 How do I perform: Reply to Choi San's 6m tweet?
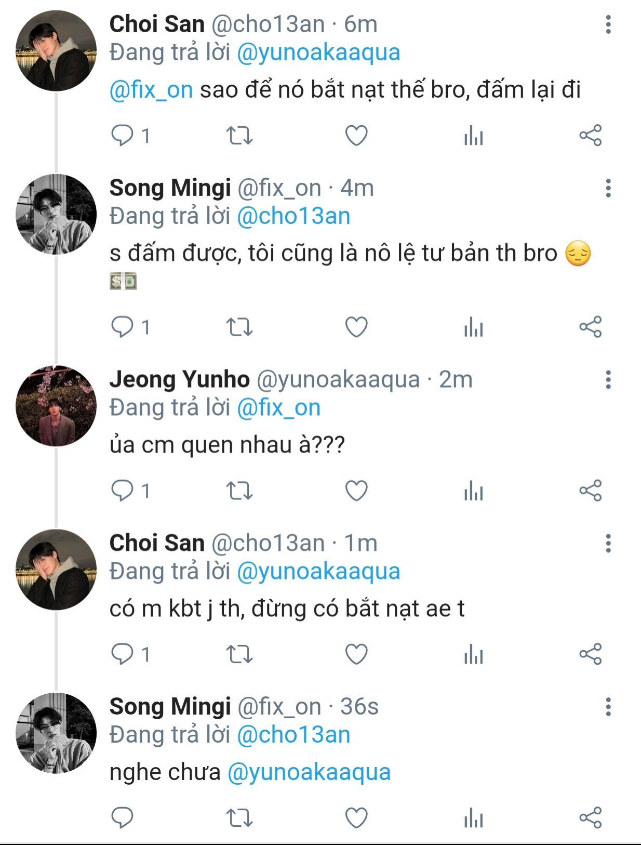[123, 136]
